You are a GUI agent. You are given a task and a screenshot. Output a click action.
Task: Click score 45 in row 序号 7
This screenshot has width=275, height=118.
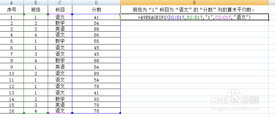pyautogui.click(x=96, y=54)
